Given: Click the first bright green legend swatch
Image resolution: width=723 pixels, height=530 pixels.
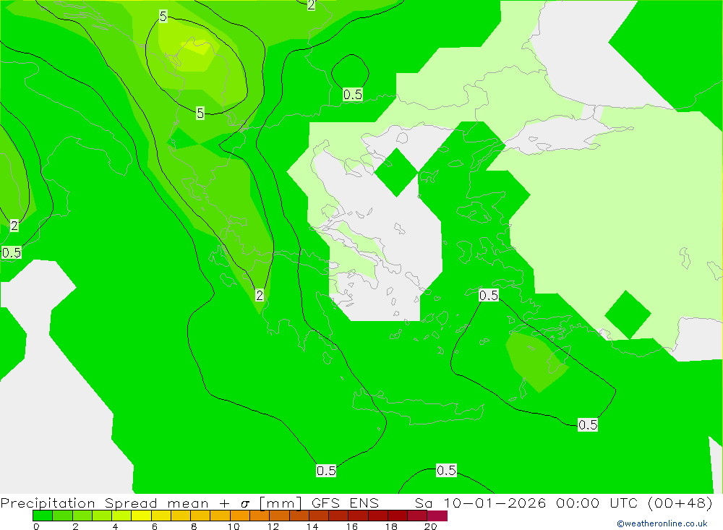Looking at the screenshot, I should (x=43, y=516).
